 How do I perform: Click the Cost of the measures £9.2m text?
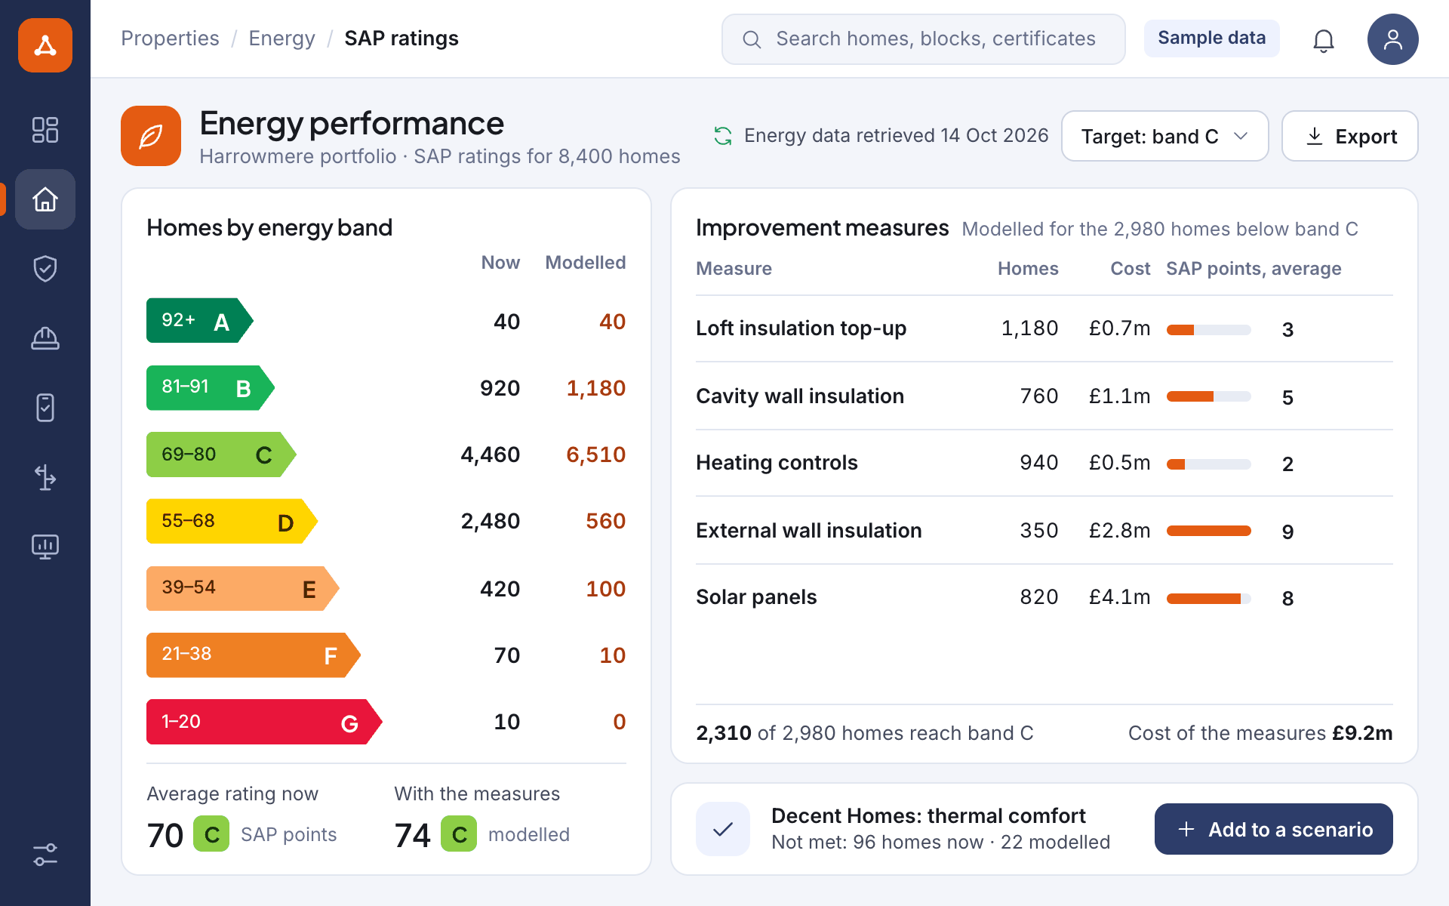[1260, 733]
